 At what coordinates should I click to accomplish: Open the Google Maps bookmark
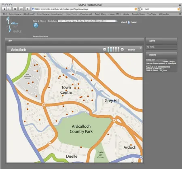pos(138,14)
